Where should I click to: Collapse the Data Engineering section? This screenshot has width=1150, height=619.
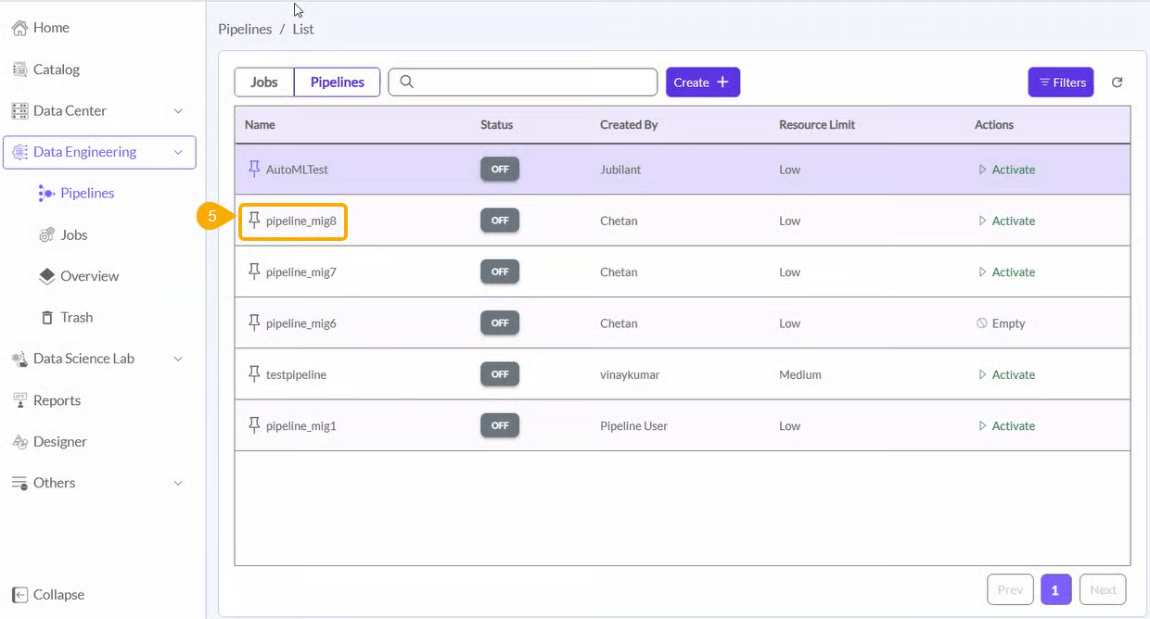pyautogui.click(x=178, y=152)
